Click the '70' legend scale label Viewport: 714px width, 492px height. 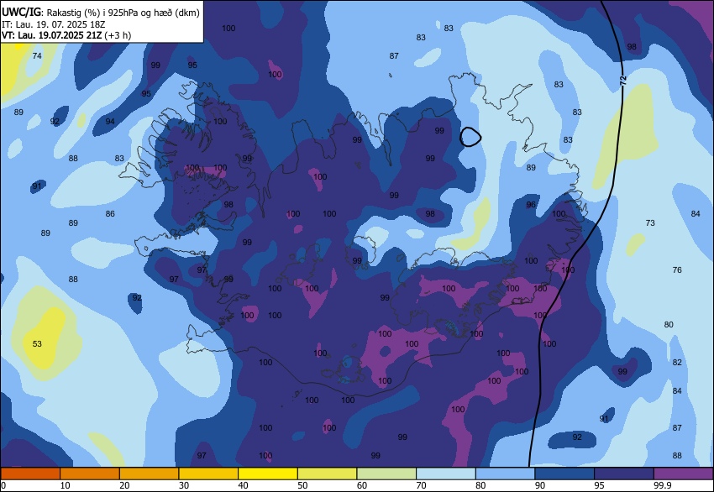coord(421,485)
